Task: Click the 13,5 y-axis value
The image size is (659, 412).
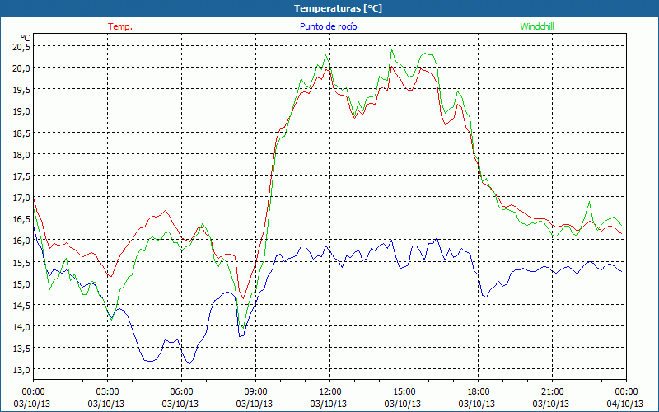Action: [x=21, y=349]
